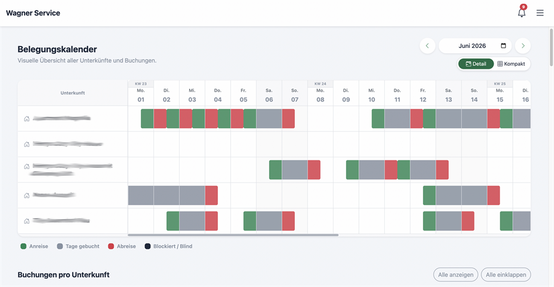The image size is (554, 287).
Task: Click the house icon of the first accommodation row
Action: pos(26,119)
